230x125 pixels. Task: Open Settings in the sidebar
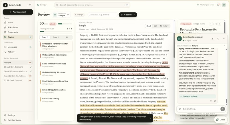[x=18, y=115]
